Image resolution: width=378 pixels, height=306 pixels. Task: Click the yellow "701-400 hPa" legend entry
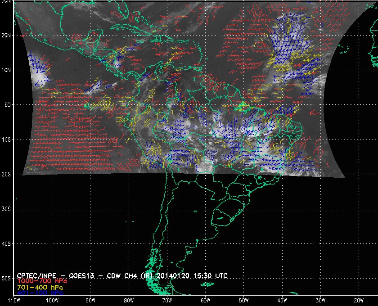coord(40,288)
